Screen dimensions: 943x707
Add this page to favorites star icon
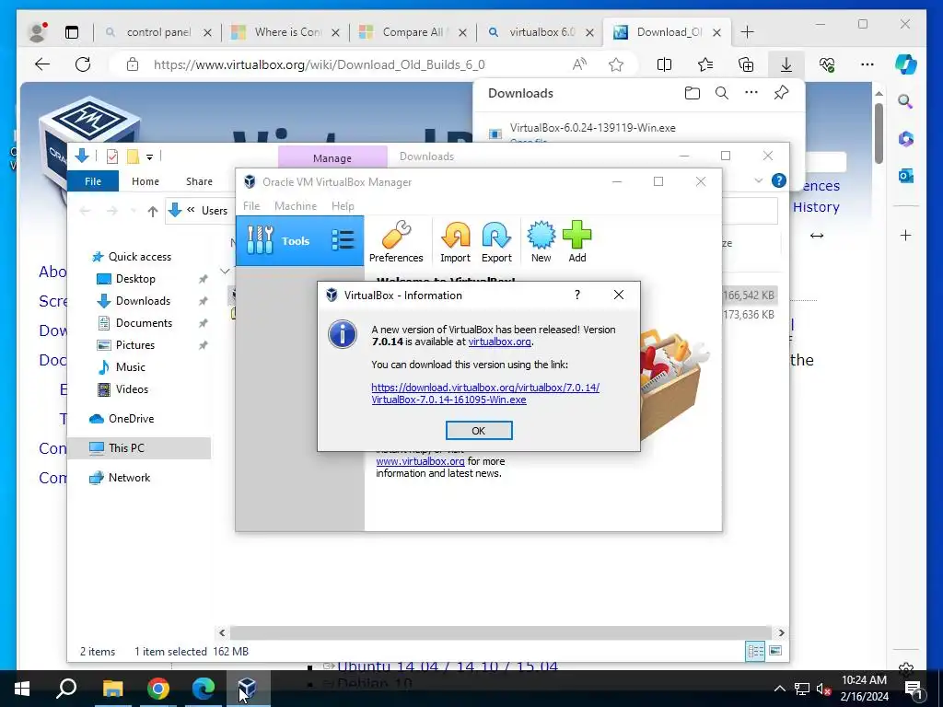[616, 64]
